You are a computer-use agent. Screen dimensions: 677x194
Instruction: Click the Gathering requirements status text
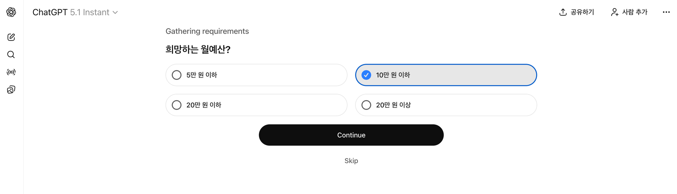[x=207, y=31]
